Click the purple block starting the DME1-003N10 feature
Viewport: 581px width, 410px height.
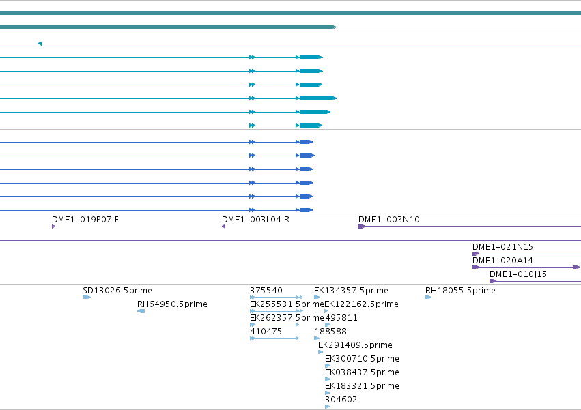362,226
